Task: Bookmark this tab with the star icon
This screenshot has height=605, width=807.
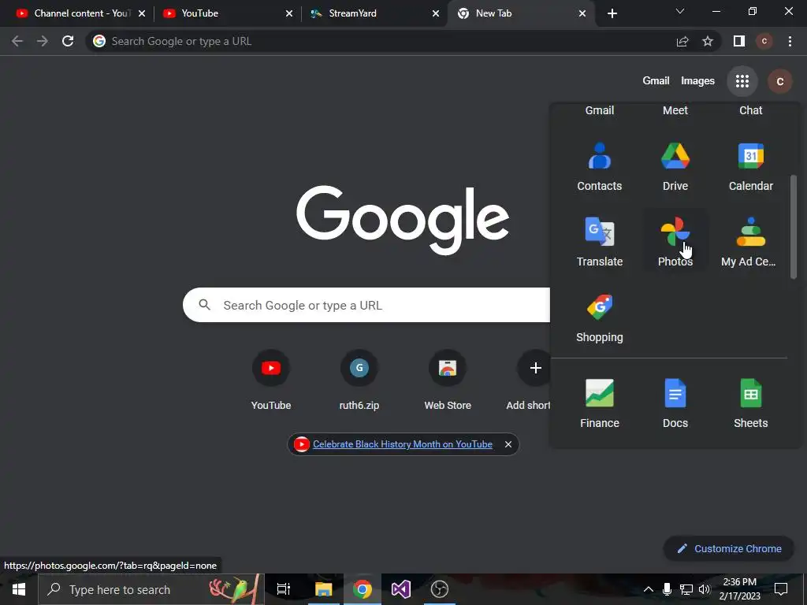Action: [x=708, y=41]
